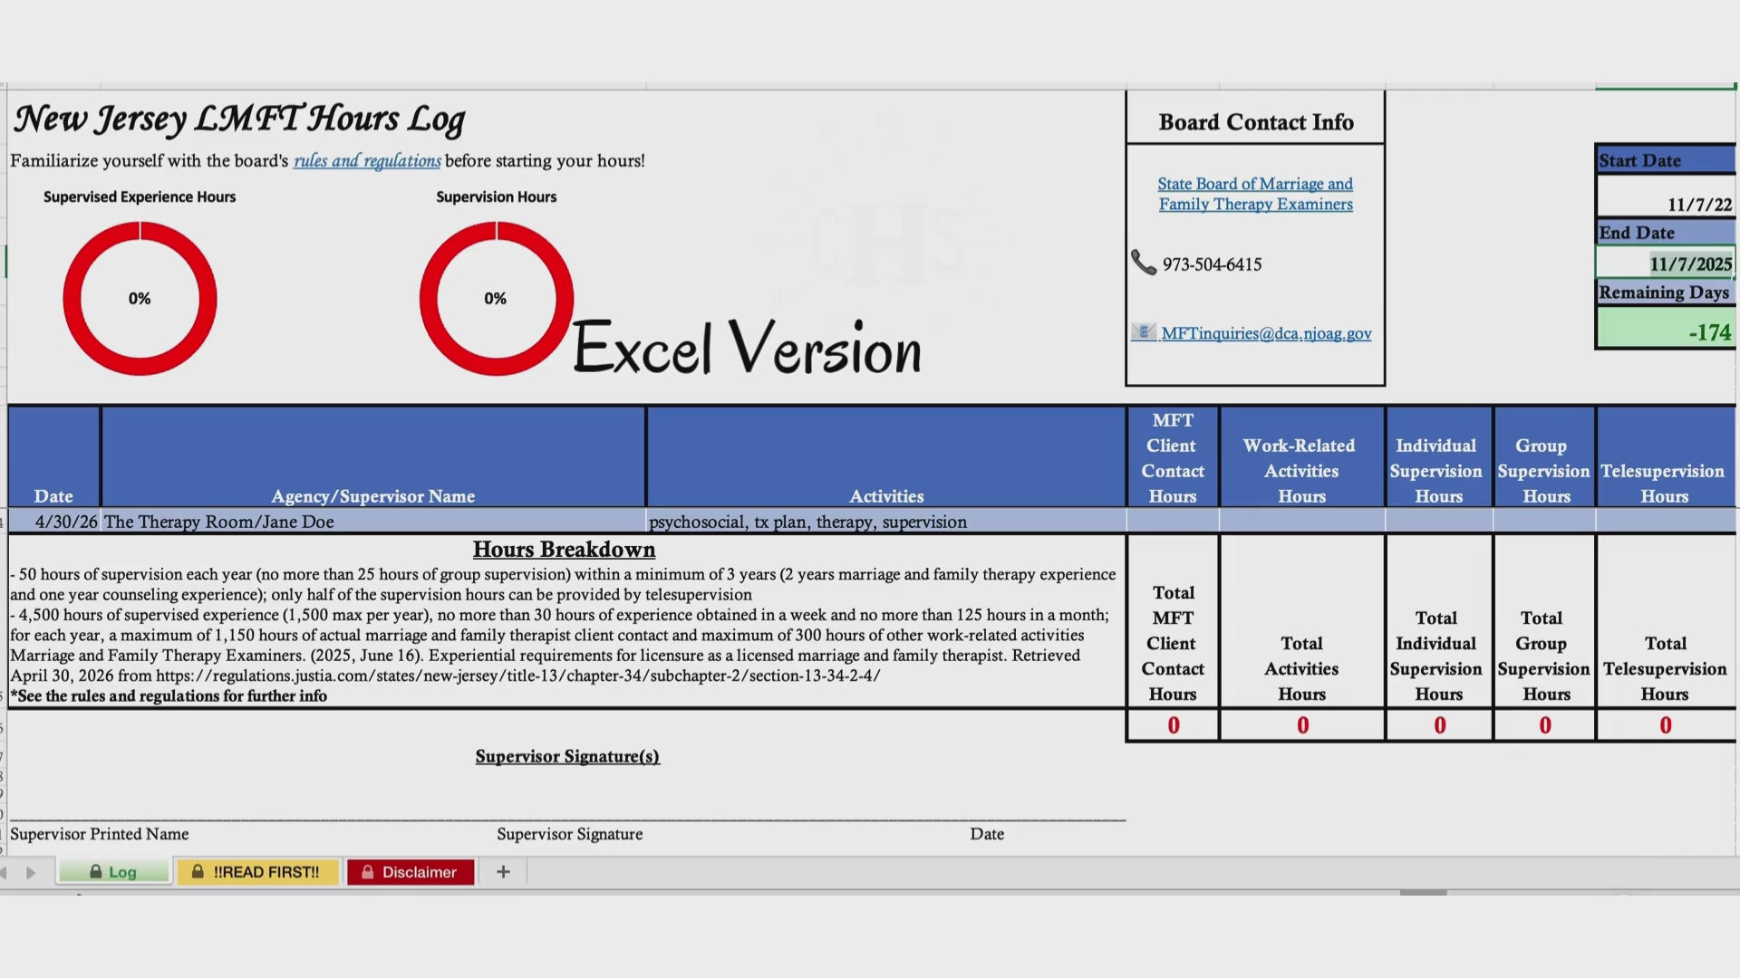1740x978 pixels.
Task: Open State Board of Marriage and Family Therapy Examiners link
Action: click(x=1255, y=194)
